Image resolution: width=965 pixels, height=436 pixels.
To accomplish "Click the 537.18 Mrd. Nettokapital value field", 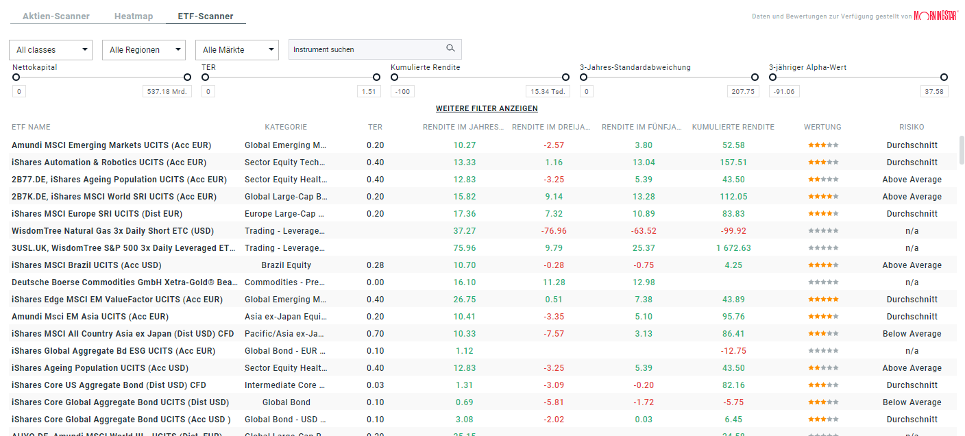I will (167, 90).
